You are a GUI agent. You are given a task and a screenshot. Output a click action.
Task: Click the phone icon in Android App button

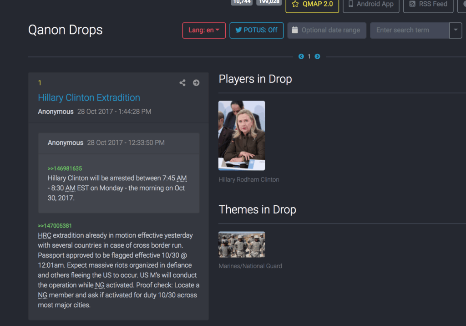point(351,4)
